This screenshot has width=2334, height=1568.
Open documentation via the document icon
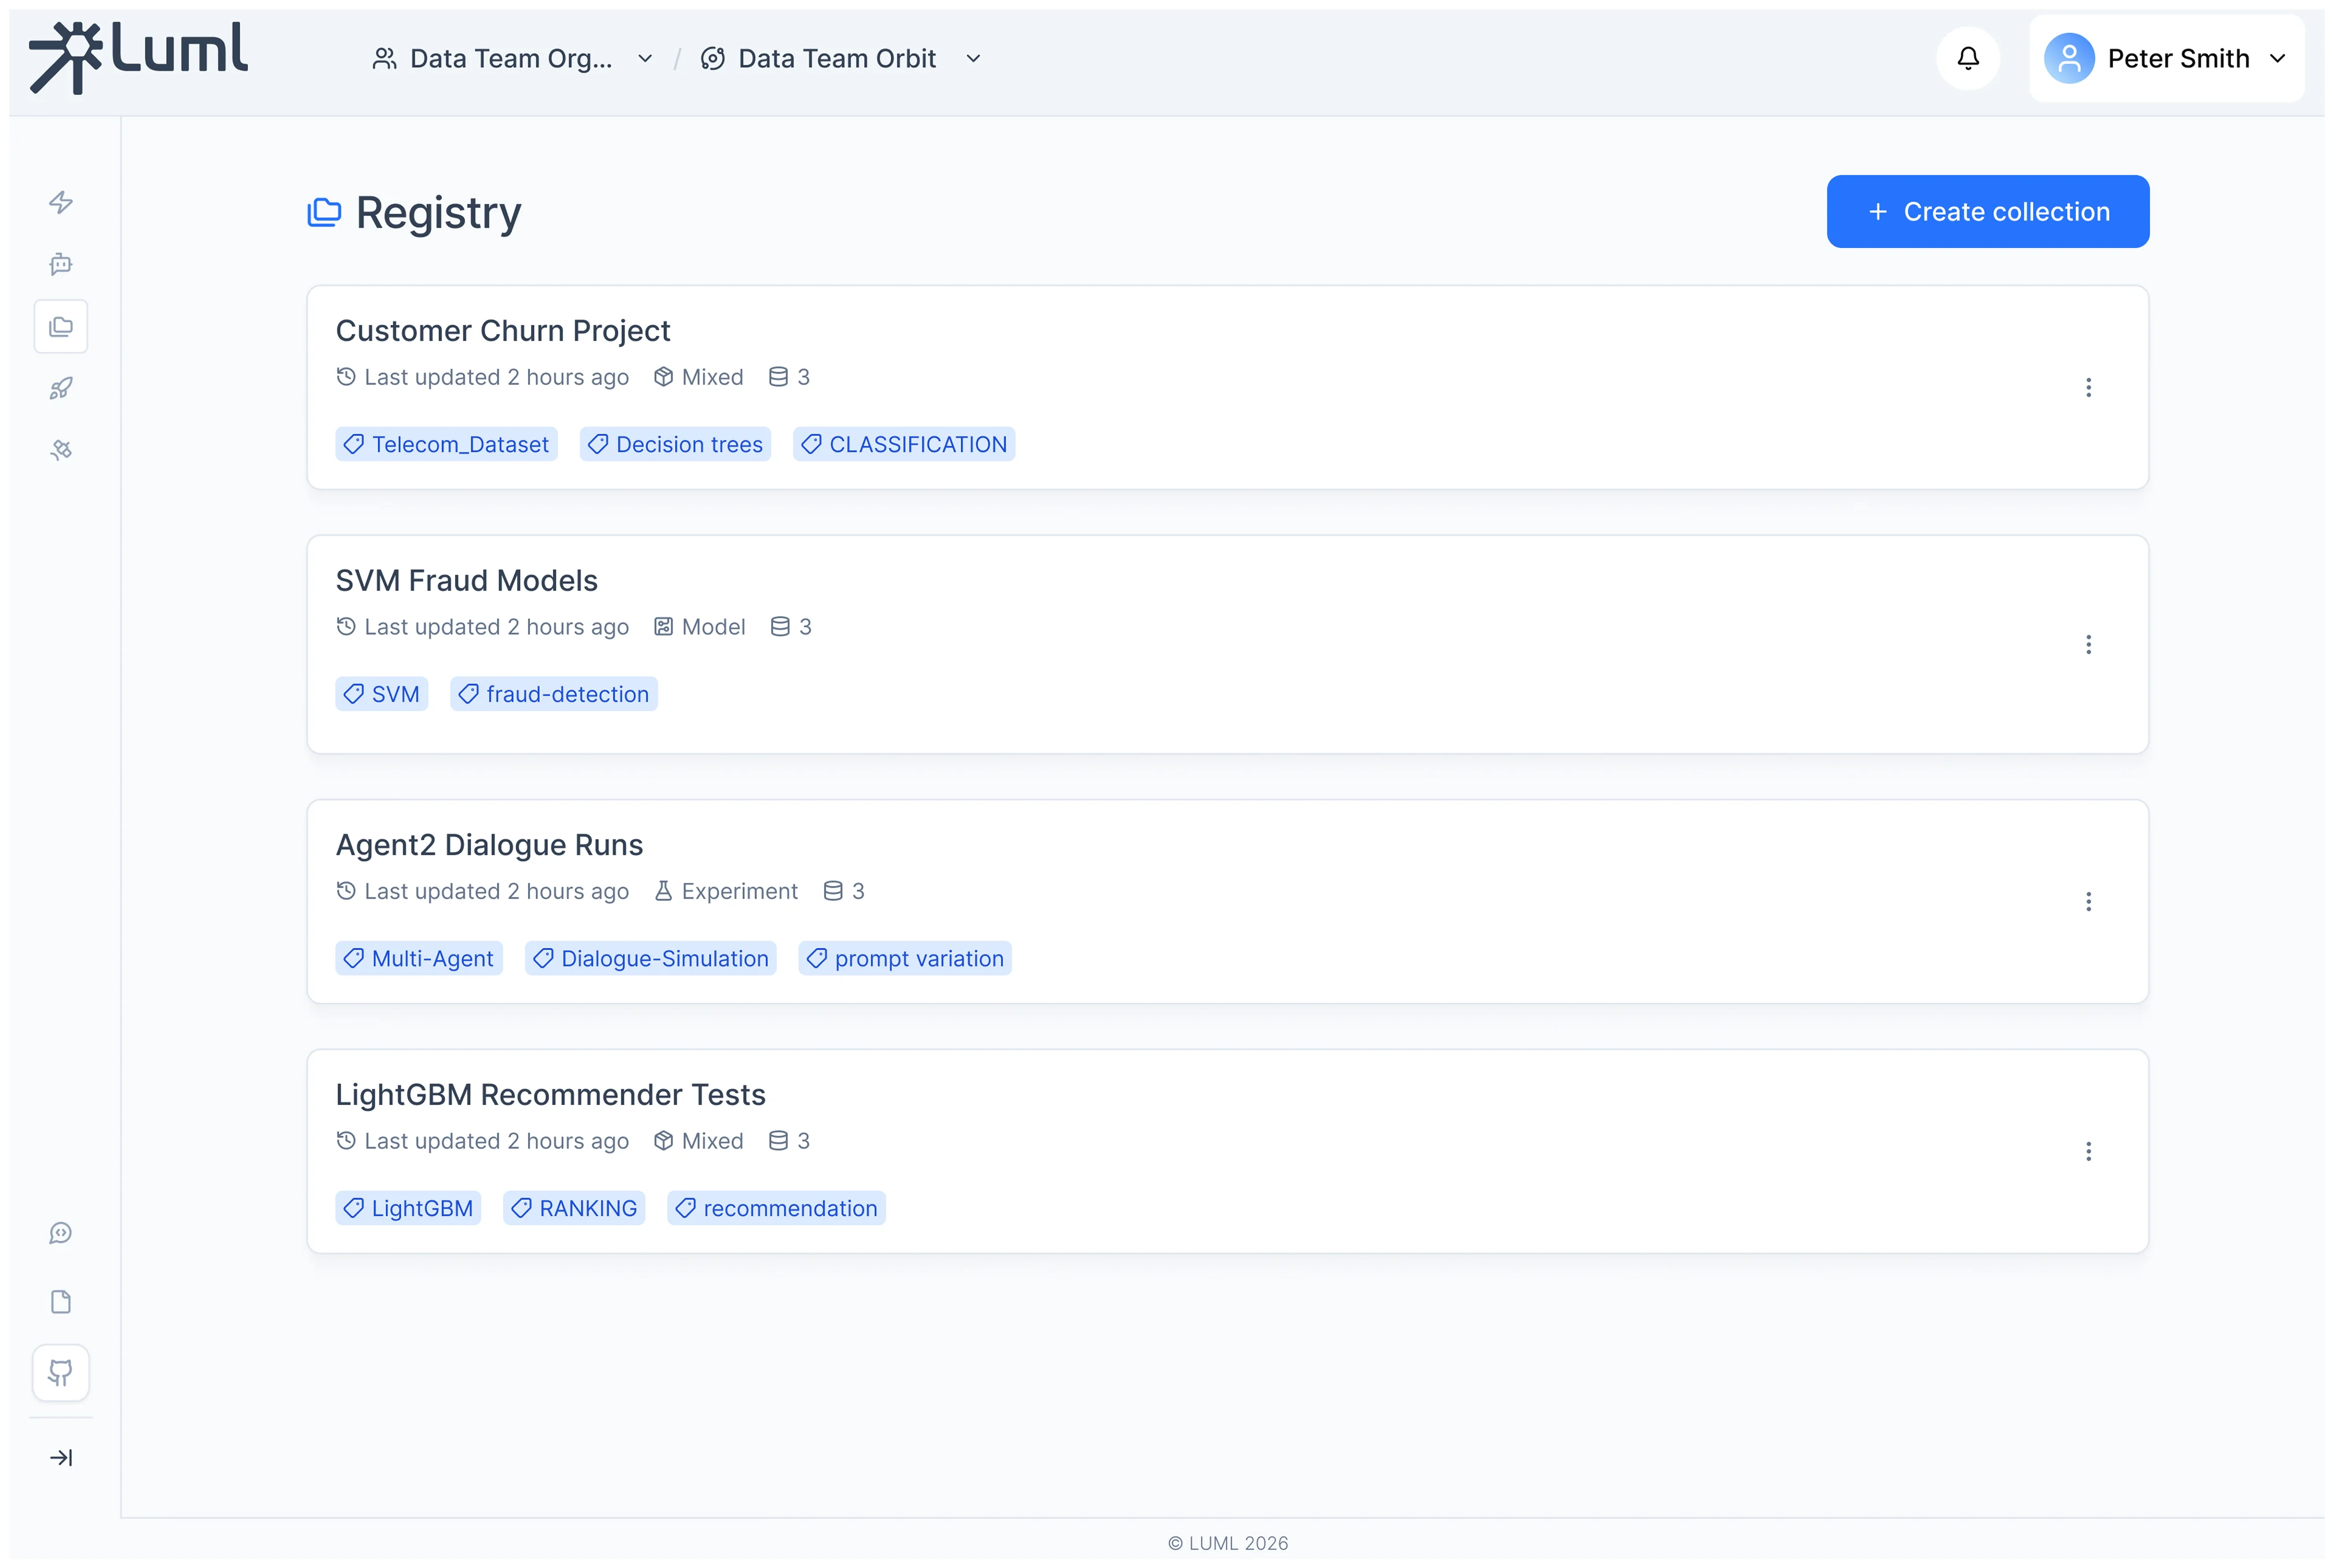(61, 1301)
